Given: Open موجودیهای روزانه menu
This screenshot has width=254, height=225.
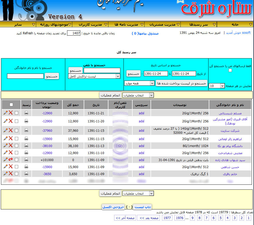Looking at the screenshot, I should [54, 24].
